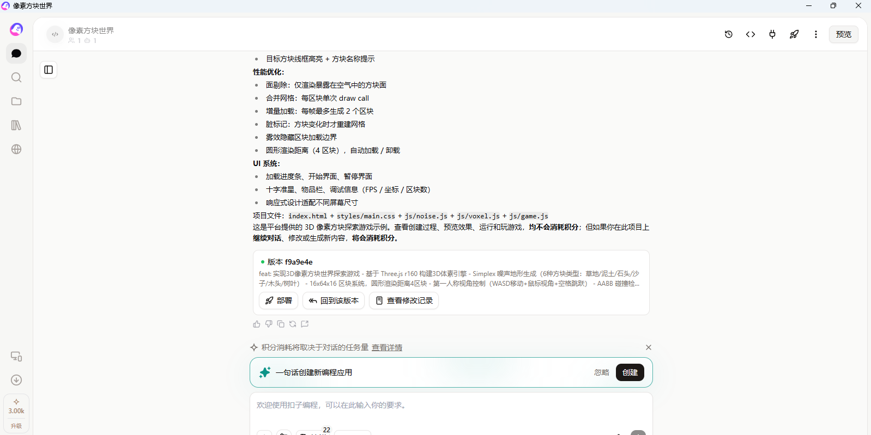Screen dimensions: 871x435
Task: Click the project title 像素方块世界 in header
Action: point(91,30)
